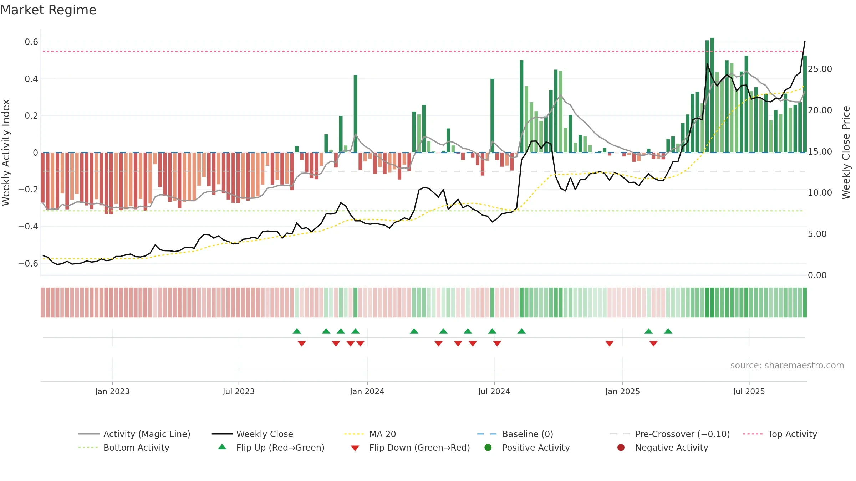This screenshot has height=481, width=856.
Task: Toggle the Bottom Activity legend entry
Action: (x=124, y=448)
